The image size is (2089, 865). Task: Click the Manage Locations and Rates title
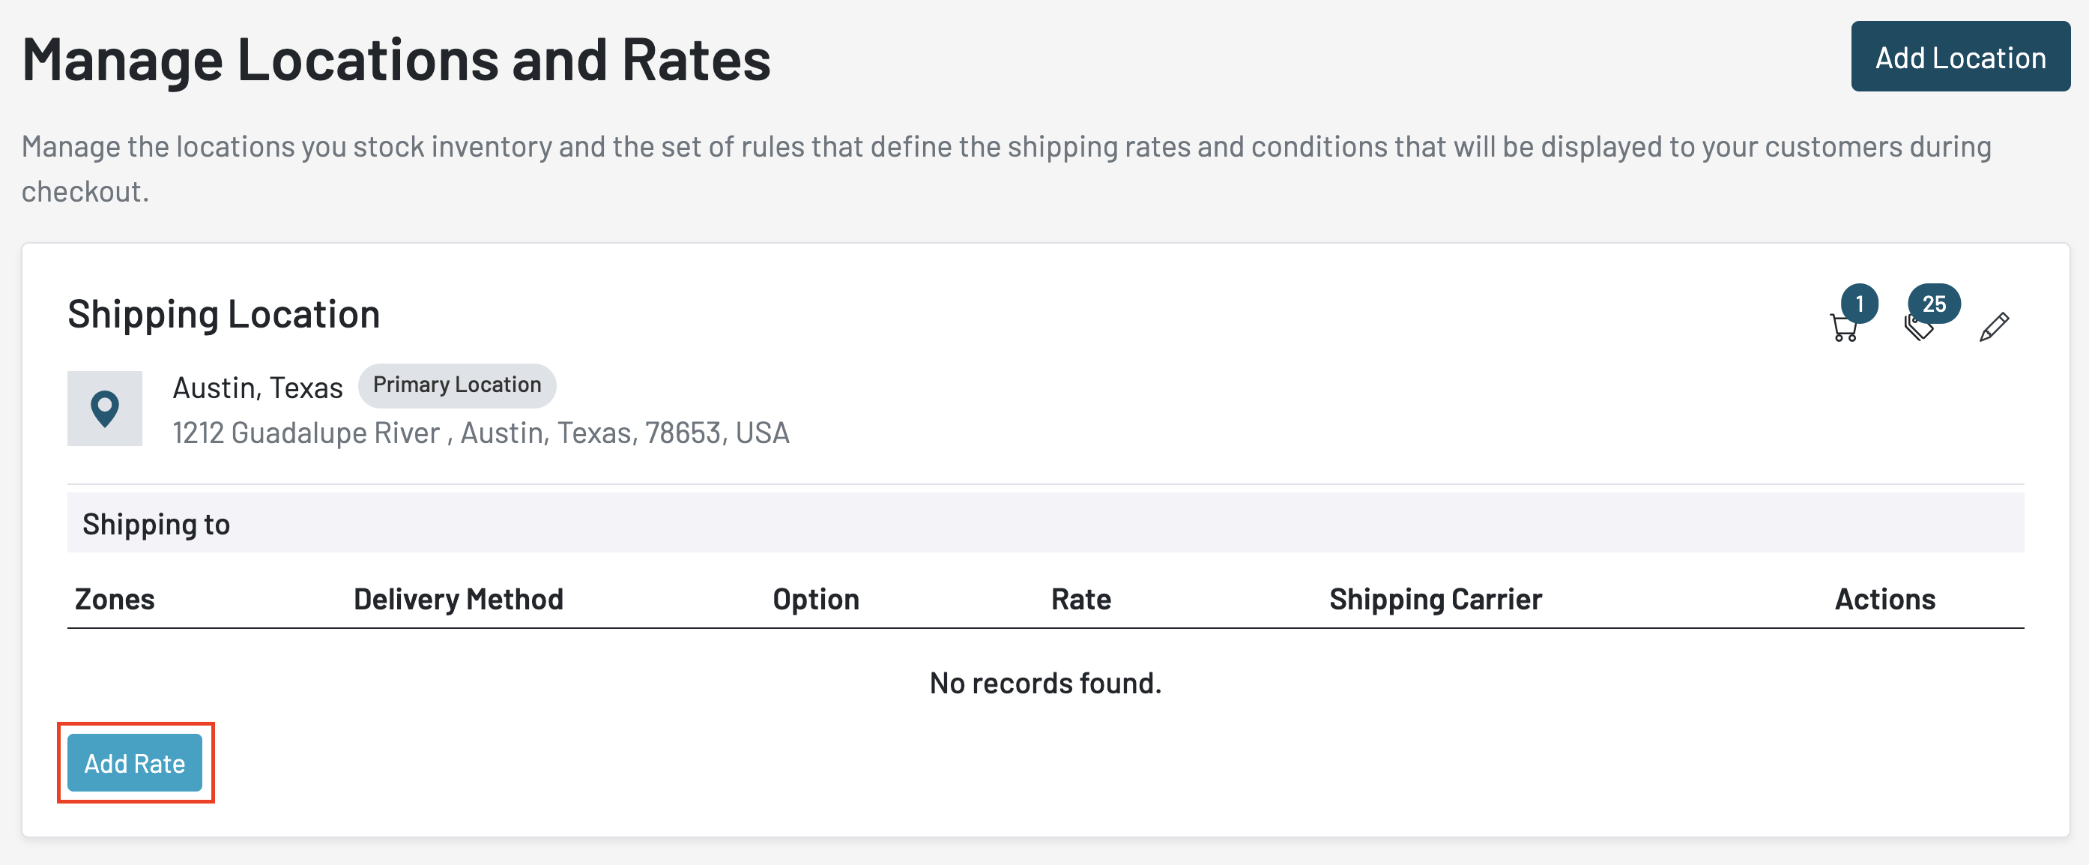click(x=396, y=59)
